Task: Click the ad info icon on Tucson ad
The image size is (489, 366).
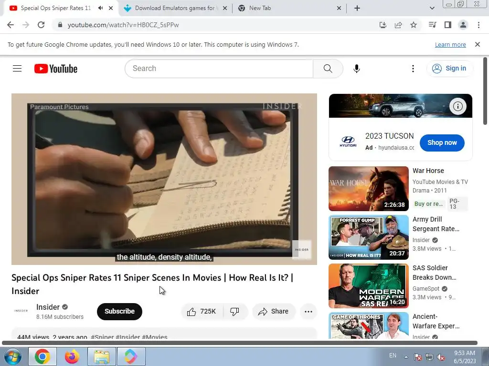Action: [x=458, y=106]
